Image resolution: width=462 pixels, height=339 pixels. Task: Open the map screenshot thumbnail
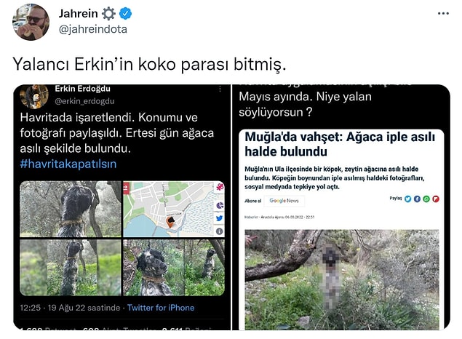(x=174, y=209)
